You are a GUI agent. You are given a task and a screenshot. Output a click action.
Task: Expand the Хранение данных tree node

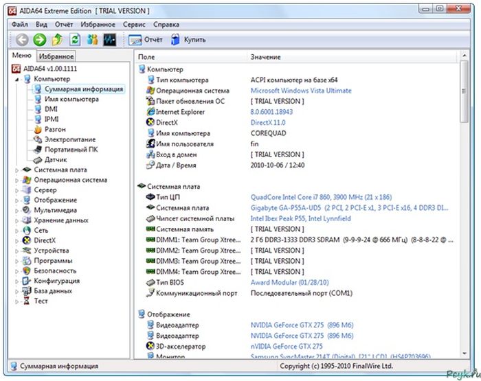point(18,220)
